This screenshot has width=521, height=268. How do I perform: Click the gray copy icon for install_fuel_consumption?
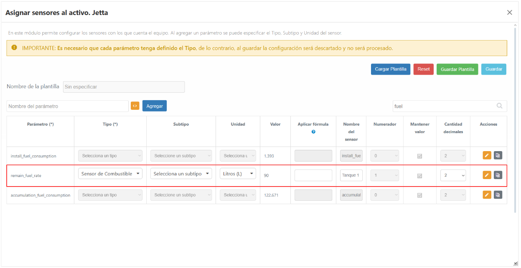pos(498,155)
